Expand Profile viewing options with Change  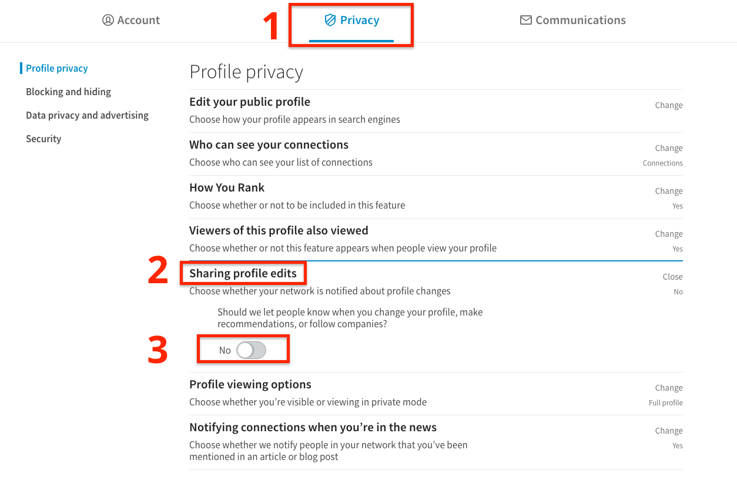[x=669, y=388]
